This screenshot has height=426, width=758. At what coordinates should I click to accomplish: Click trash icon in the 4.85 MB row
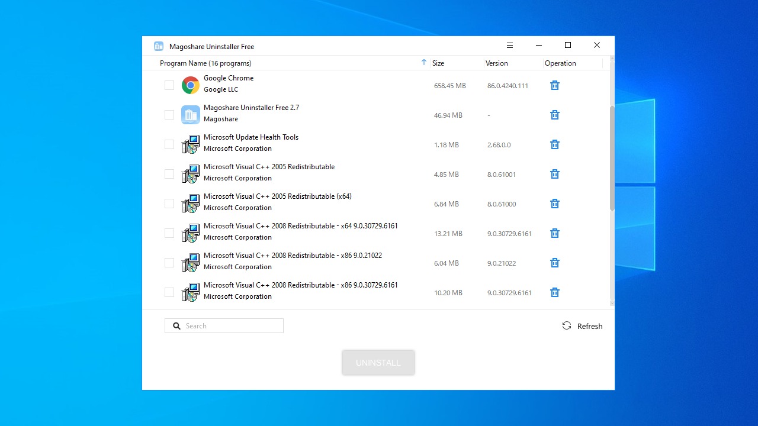point(555,175)
